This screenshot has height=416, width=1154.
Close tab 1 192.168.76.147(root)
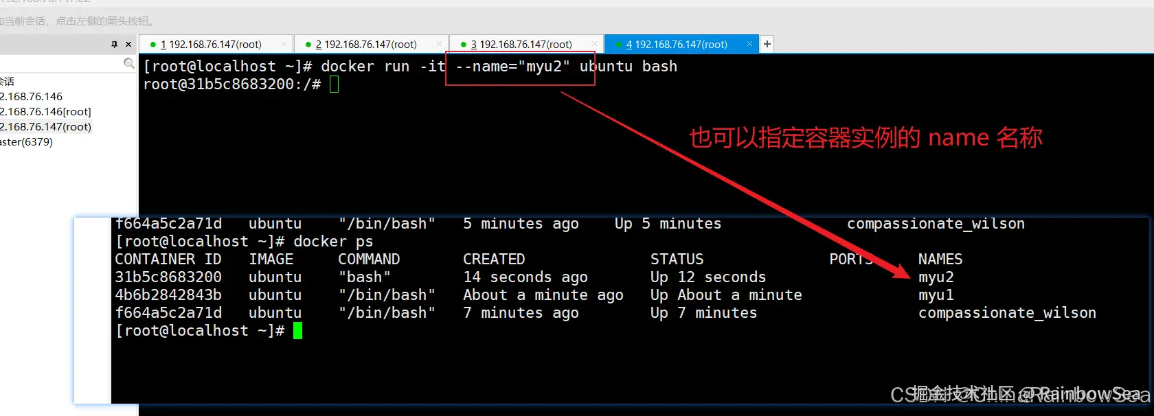pyautogui.click(x=284, y=44)
